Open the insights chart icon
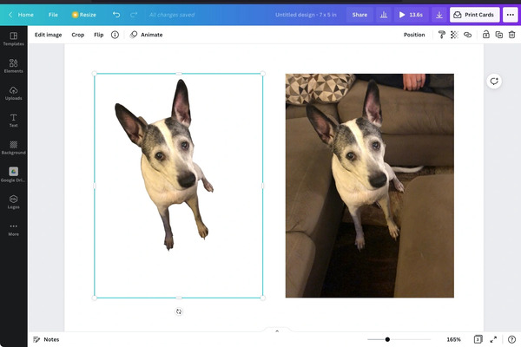Viewport: 521px width, 347px height. [x=384, y=15]
